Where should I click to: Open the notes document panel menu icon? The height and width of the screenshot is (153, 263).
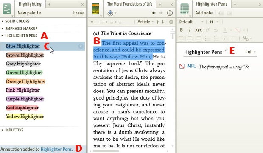[x=185, y=9]
